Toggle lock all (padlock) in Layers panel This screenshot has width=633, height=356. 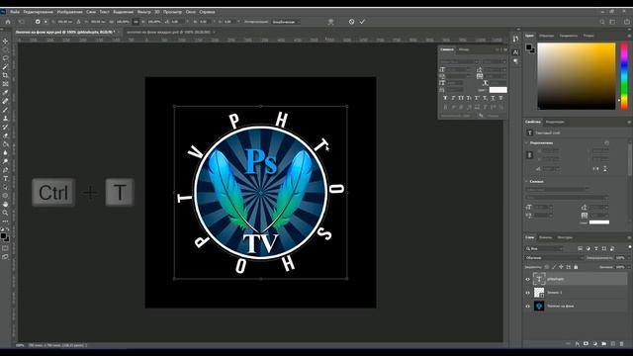pos(576,267)
